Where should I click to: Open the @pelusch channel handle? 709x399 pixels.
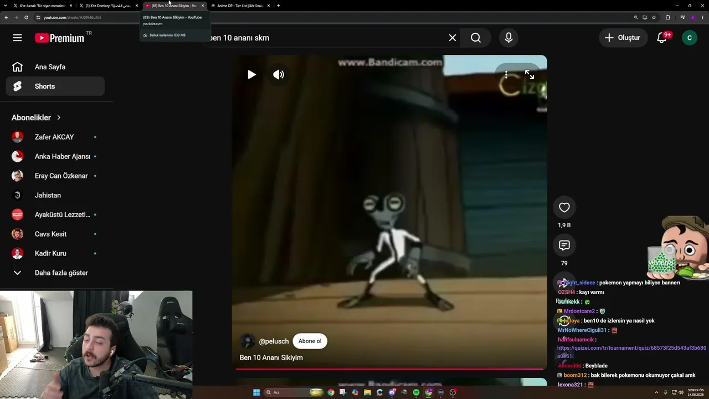click(274, 341)
